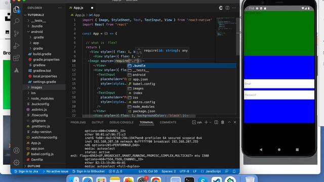Switch to the PROBLEMS tab
Screen dimensions: 324x182
click(x=78, y=122)
